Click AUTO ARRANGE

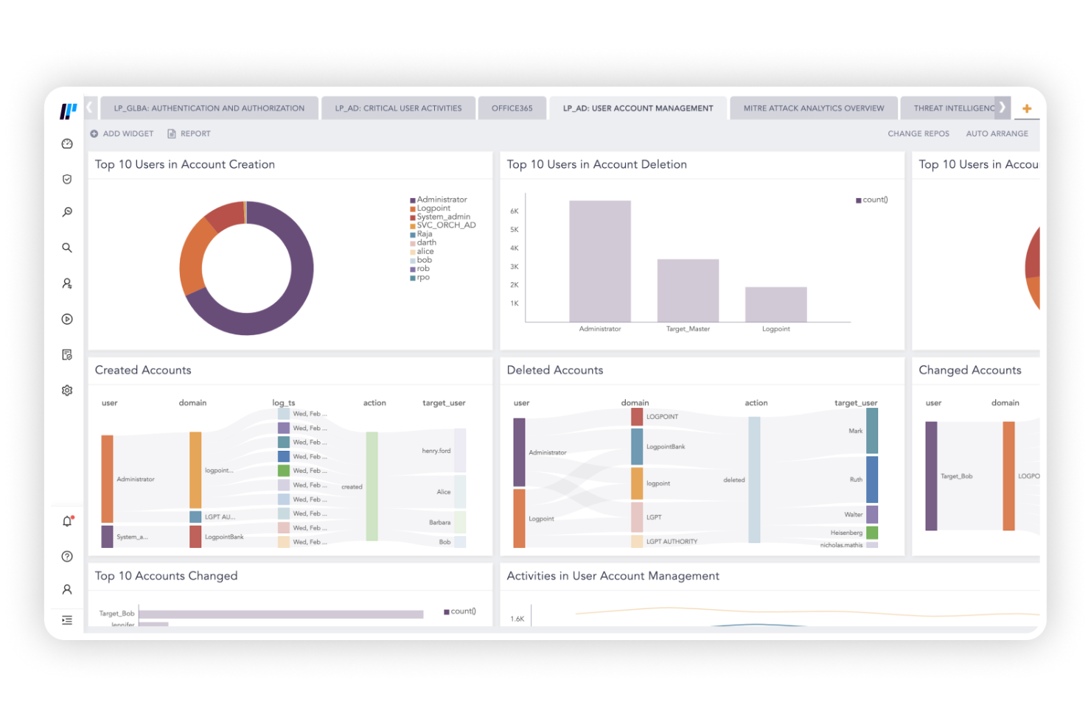click(997, 133)
